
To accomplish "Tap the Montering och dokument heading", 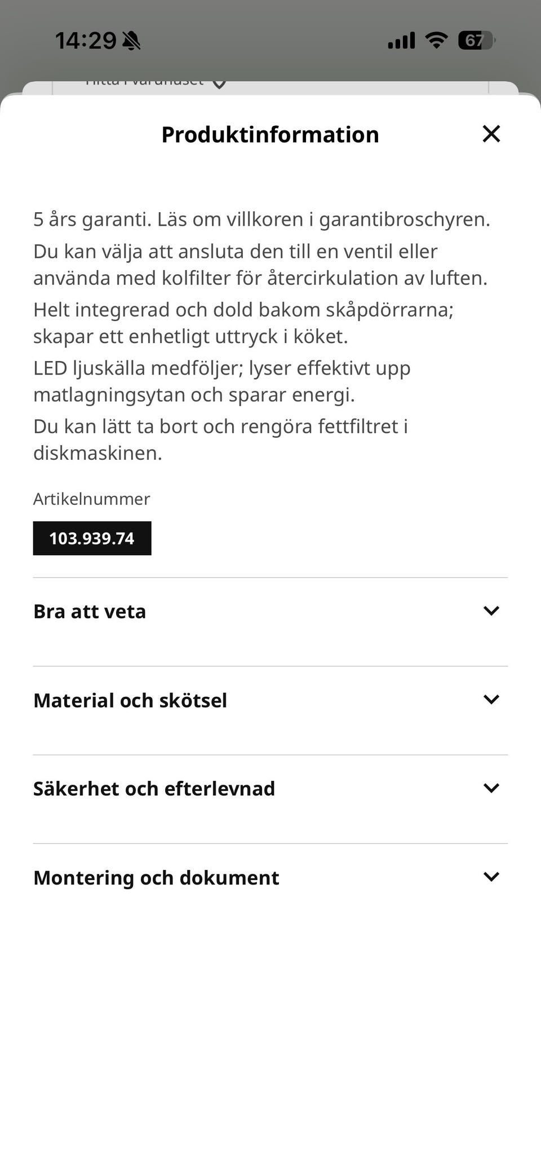I will tap(156, 878).
